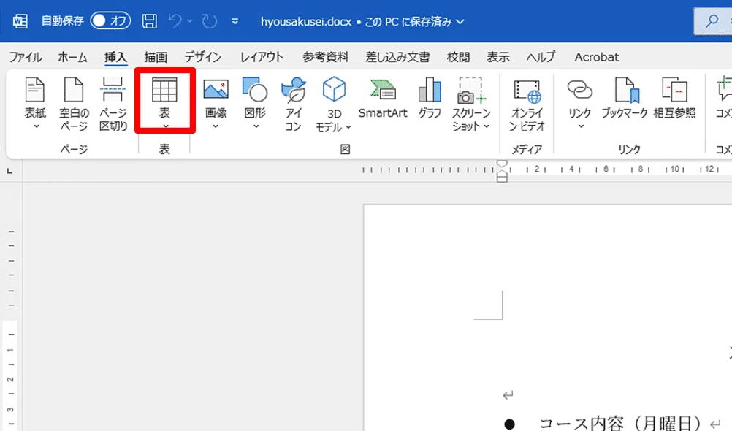Screen dimensions: 732x431
Task: Switch to the 描画 (Draw) tab
Action: click(156, 57)
